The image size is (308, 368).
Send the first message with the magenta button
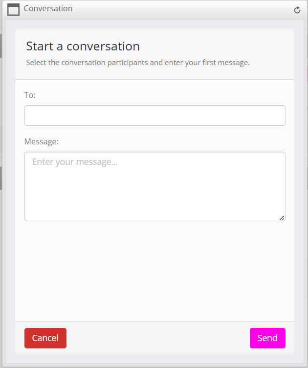pos(267,338)
